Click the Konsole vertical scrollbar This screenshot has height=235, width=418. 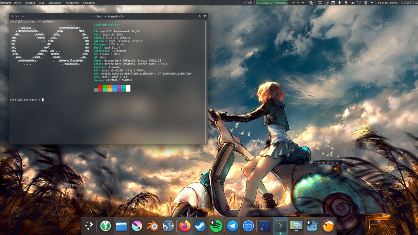206,82
